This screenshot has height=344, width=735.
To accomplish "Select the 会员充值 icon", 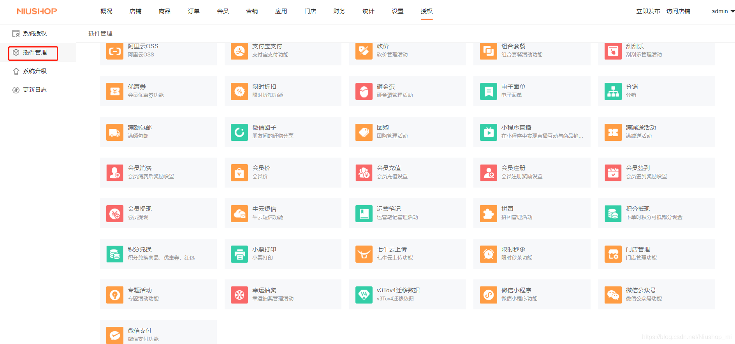I will pyautogui.click(x=364, y=173).
